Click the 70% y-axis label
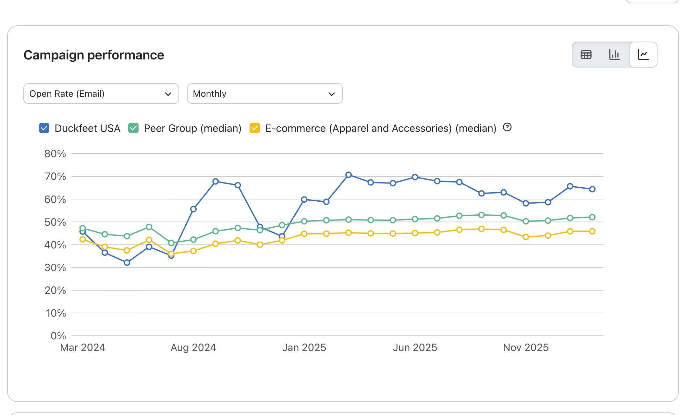Viewport: 688px width, 415px height. [55, 176]
